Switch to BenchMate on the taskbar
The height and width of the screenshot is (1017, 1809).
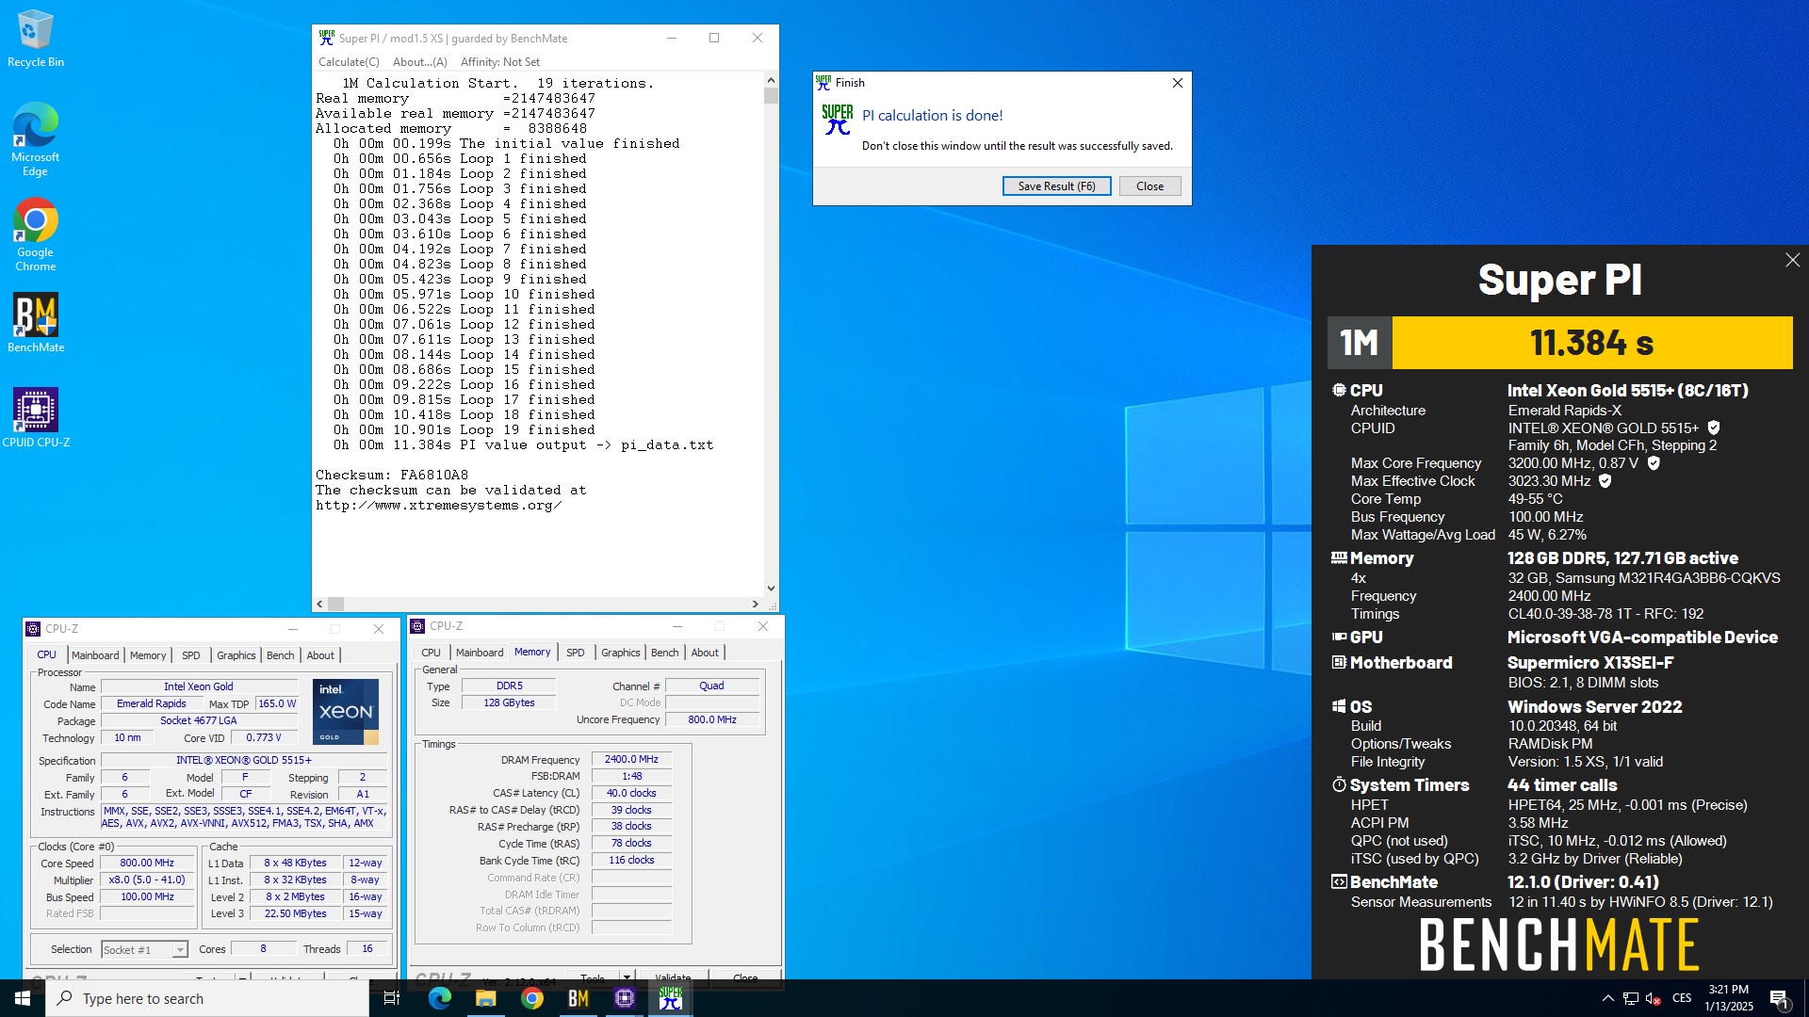pos(579,998)
